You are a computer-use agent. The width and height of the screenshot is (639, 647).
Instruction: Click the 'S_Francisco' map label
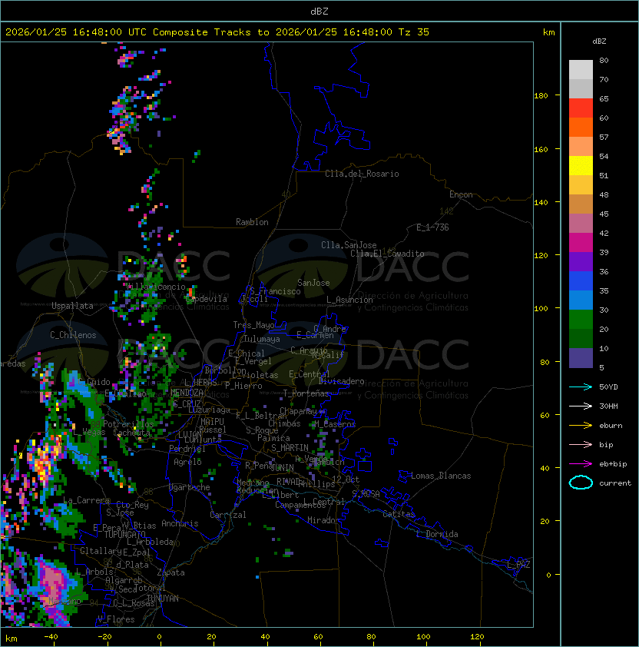(x=275, y=291)
